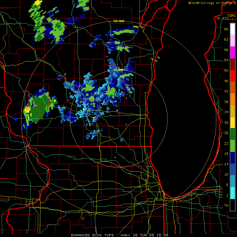Click the legend value '10'
Viewport: 237px width, 237px height.
coord(226,174)
